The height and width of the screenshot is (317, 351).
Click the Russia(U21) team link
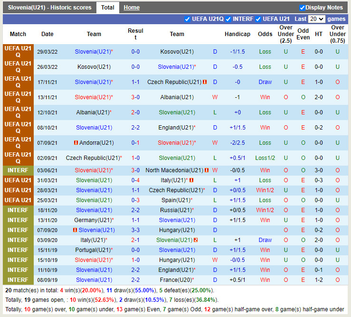pos(175,210)
